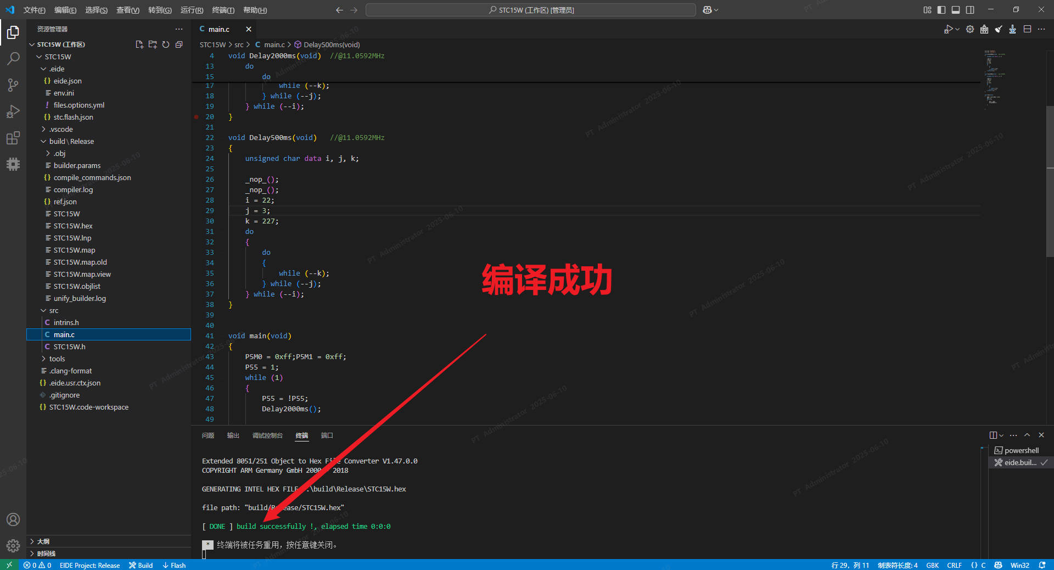Click New Folder icon in explorer header

click(153, 44)
